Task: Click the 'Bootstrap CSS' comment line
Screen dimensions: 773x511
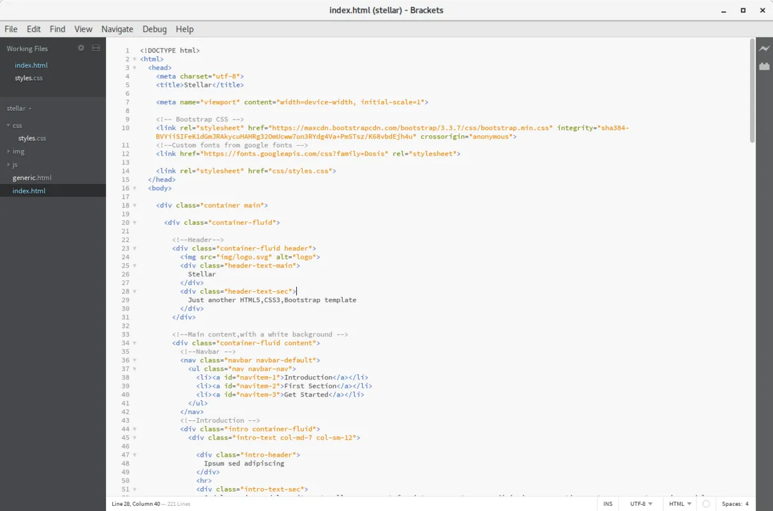Action: (x=200, y=119)
